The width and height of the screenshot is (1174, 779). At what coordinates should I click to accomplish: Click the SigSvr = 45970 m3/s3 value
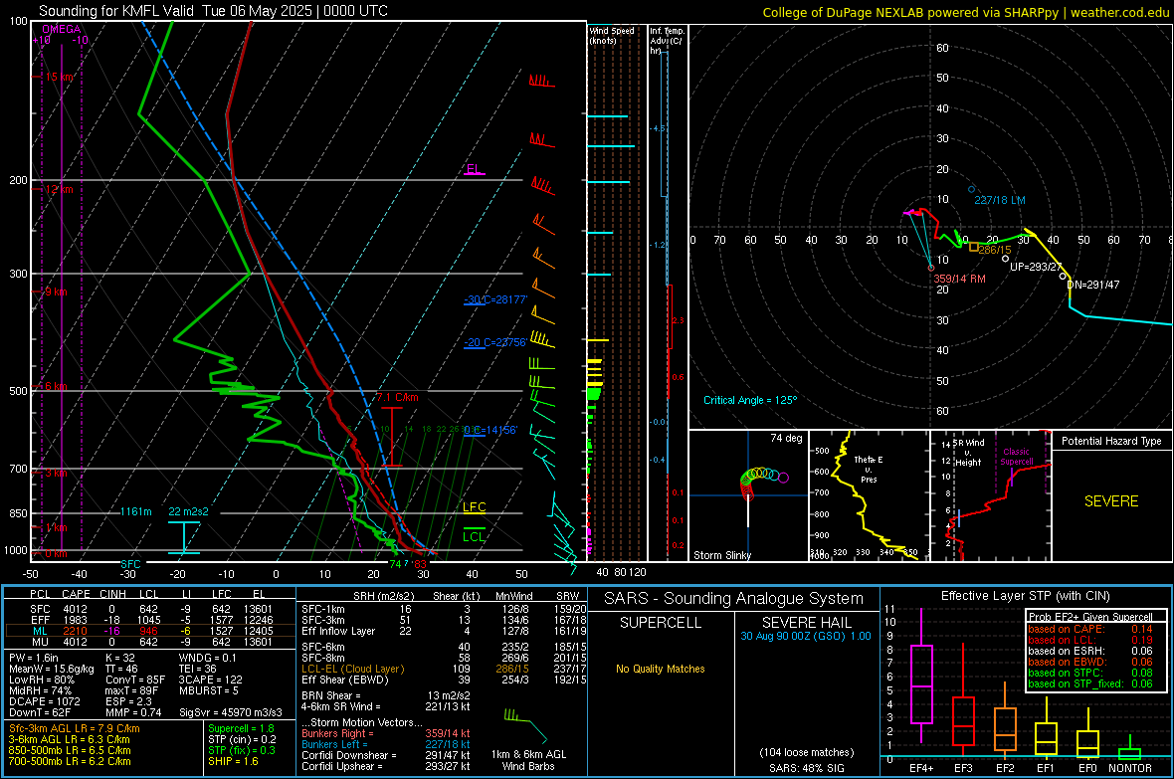(x=231, y=712)
